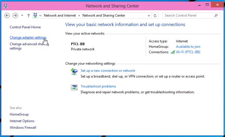The image size is (225, 137).
Task: Click HomeGroup Available to join link
Action: [x=188, y=46]
